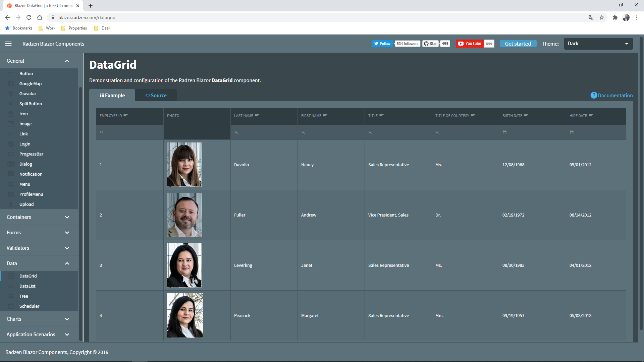644x362 pixels.
Task: Open the DataList page from sidebar
Action: pyautogui.click(x=27, y=286)
